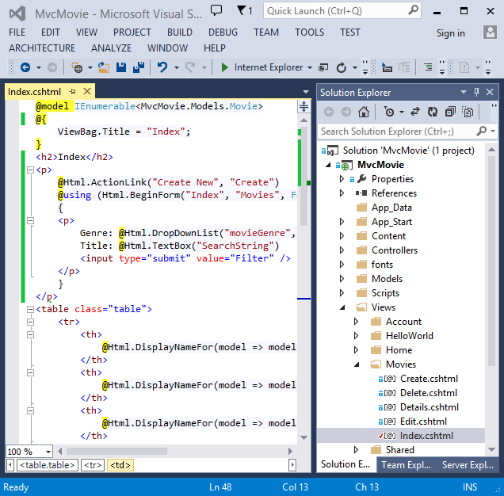Click Collapse All icon in Solution Explorer

point(450,112)
